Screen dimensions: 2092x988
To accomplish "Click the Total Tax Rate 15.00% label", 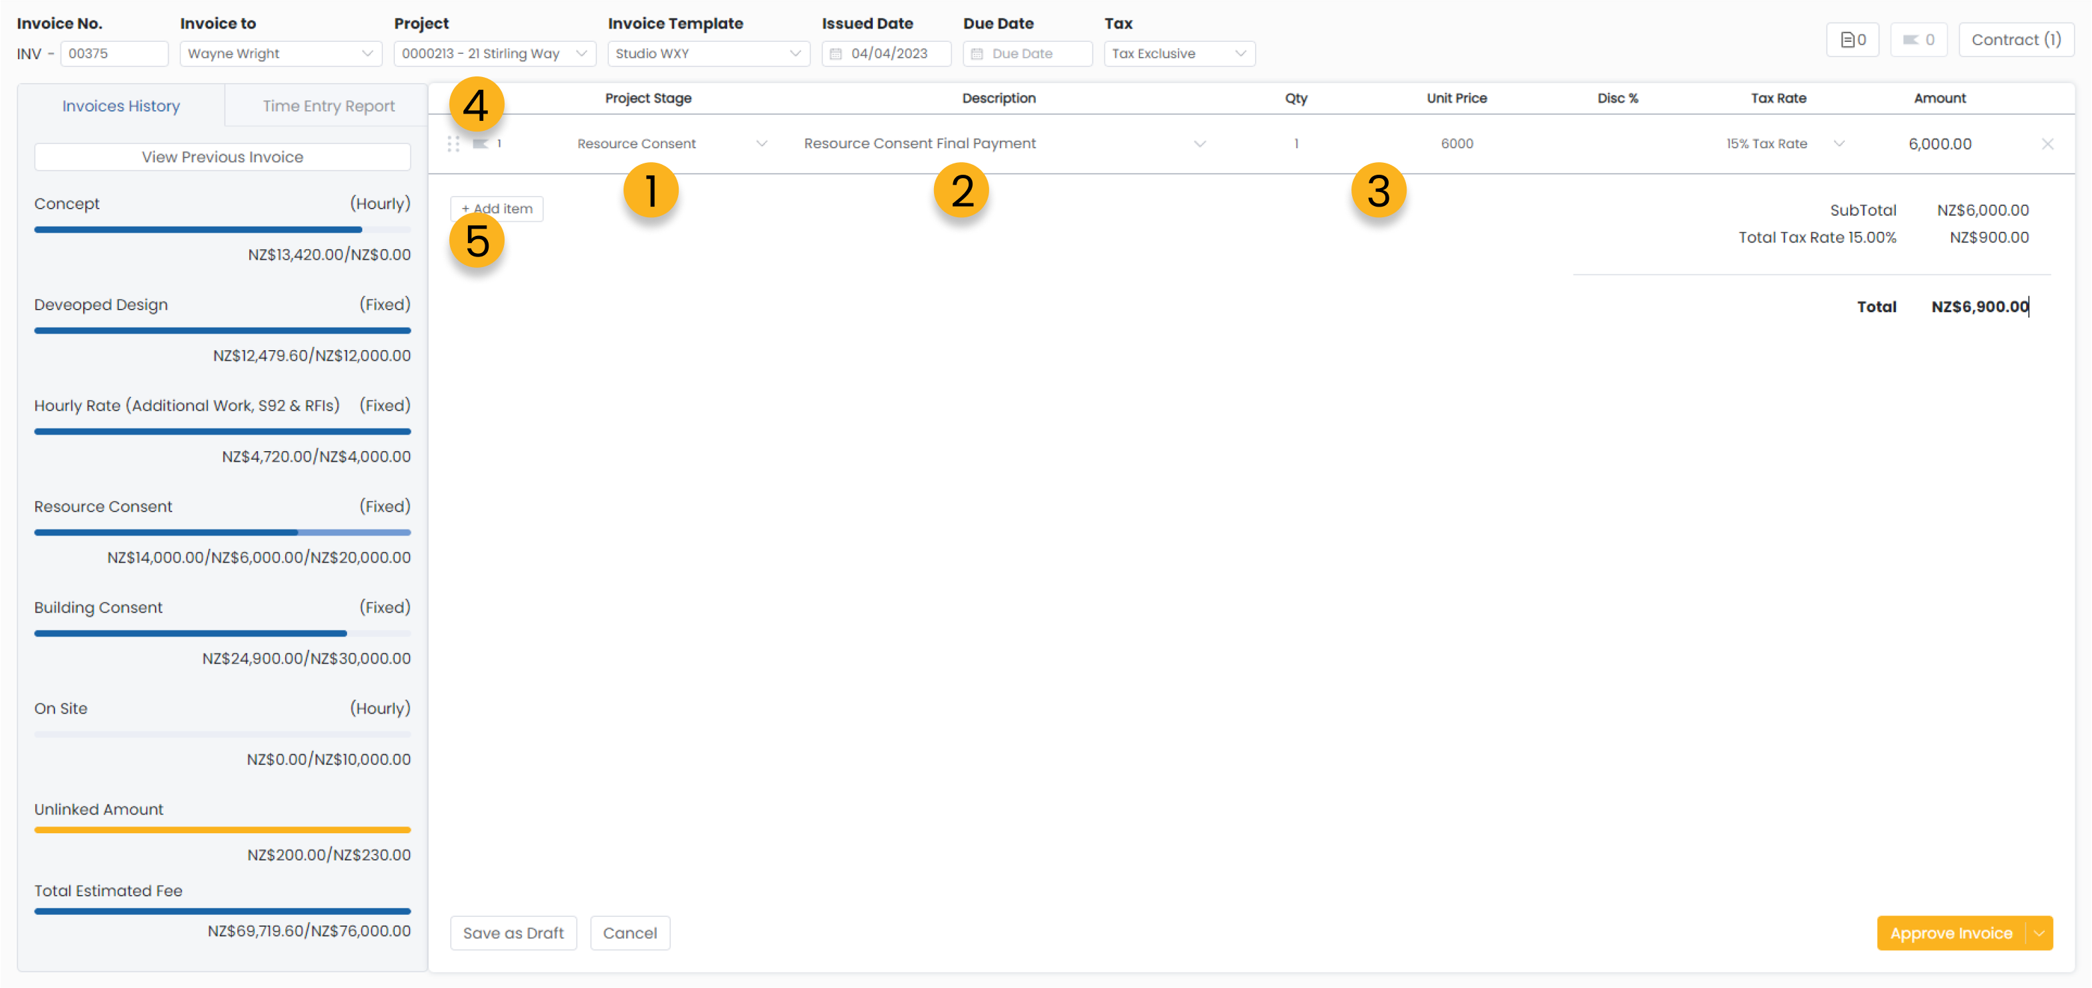I will click(x=1817, y=238).
